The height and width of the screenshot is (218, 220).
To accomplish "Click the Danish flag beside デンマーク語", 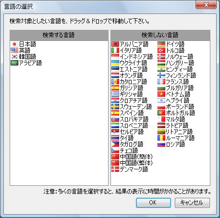I will tap(115, 169).
